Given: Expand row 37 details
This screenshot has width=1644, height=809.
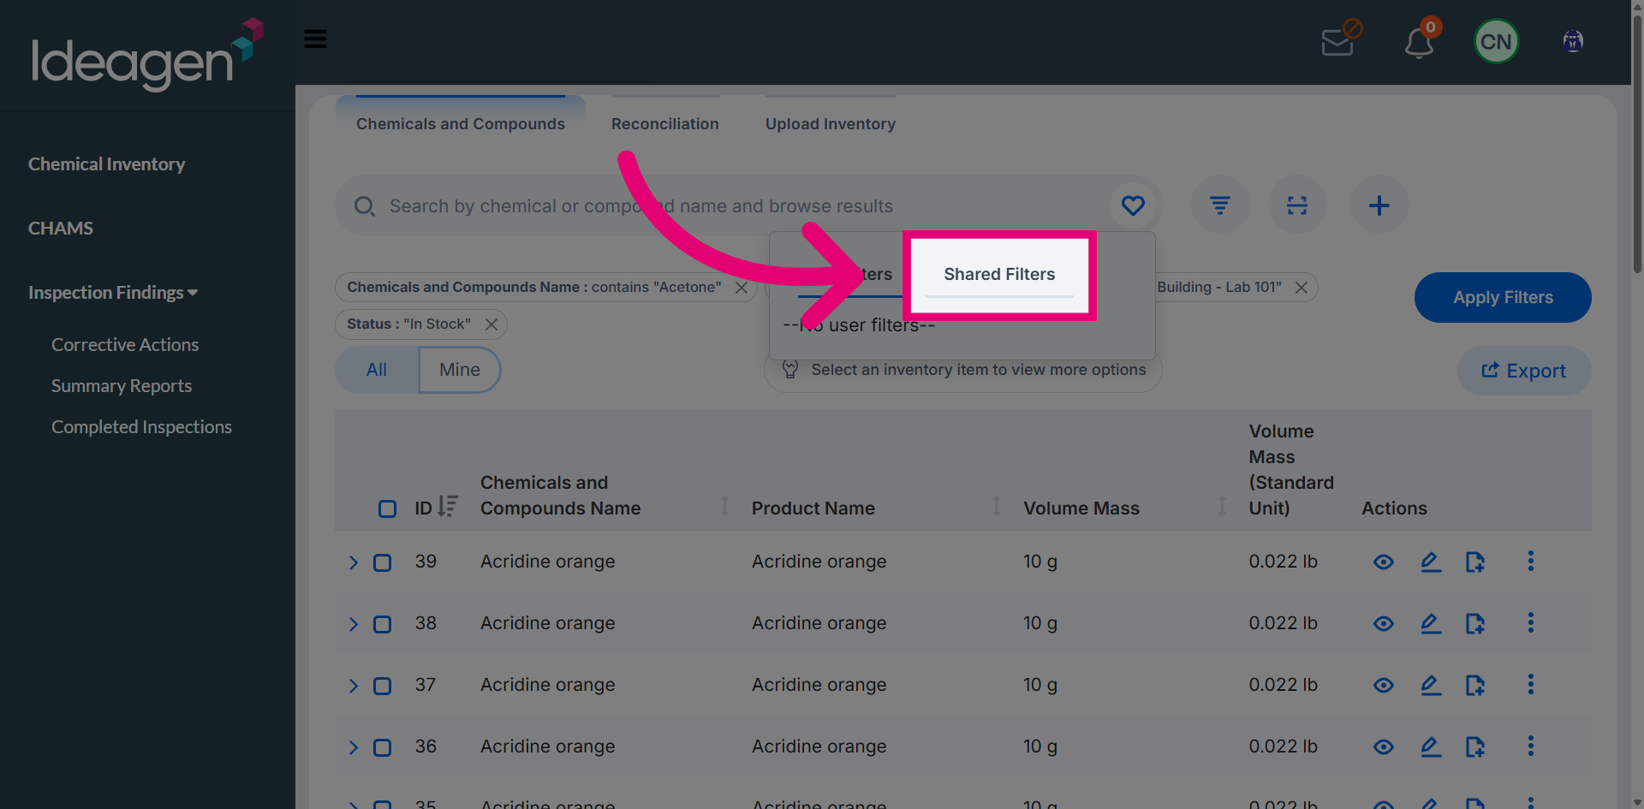Looking at the screenshot, I should coord(353,686).
